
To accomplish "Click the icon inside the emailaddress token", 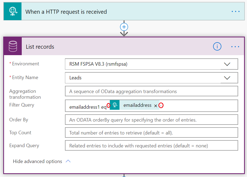I will (115, 105).
